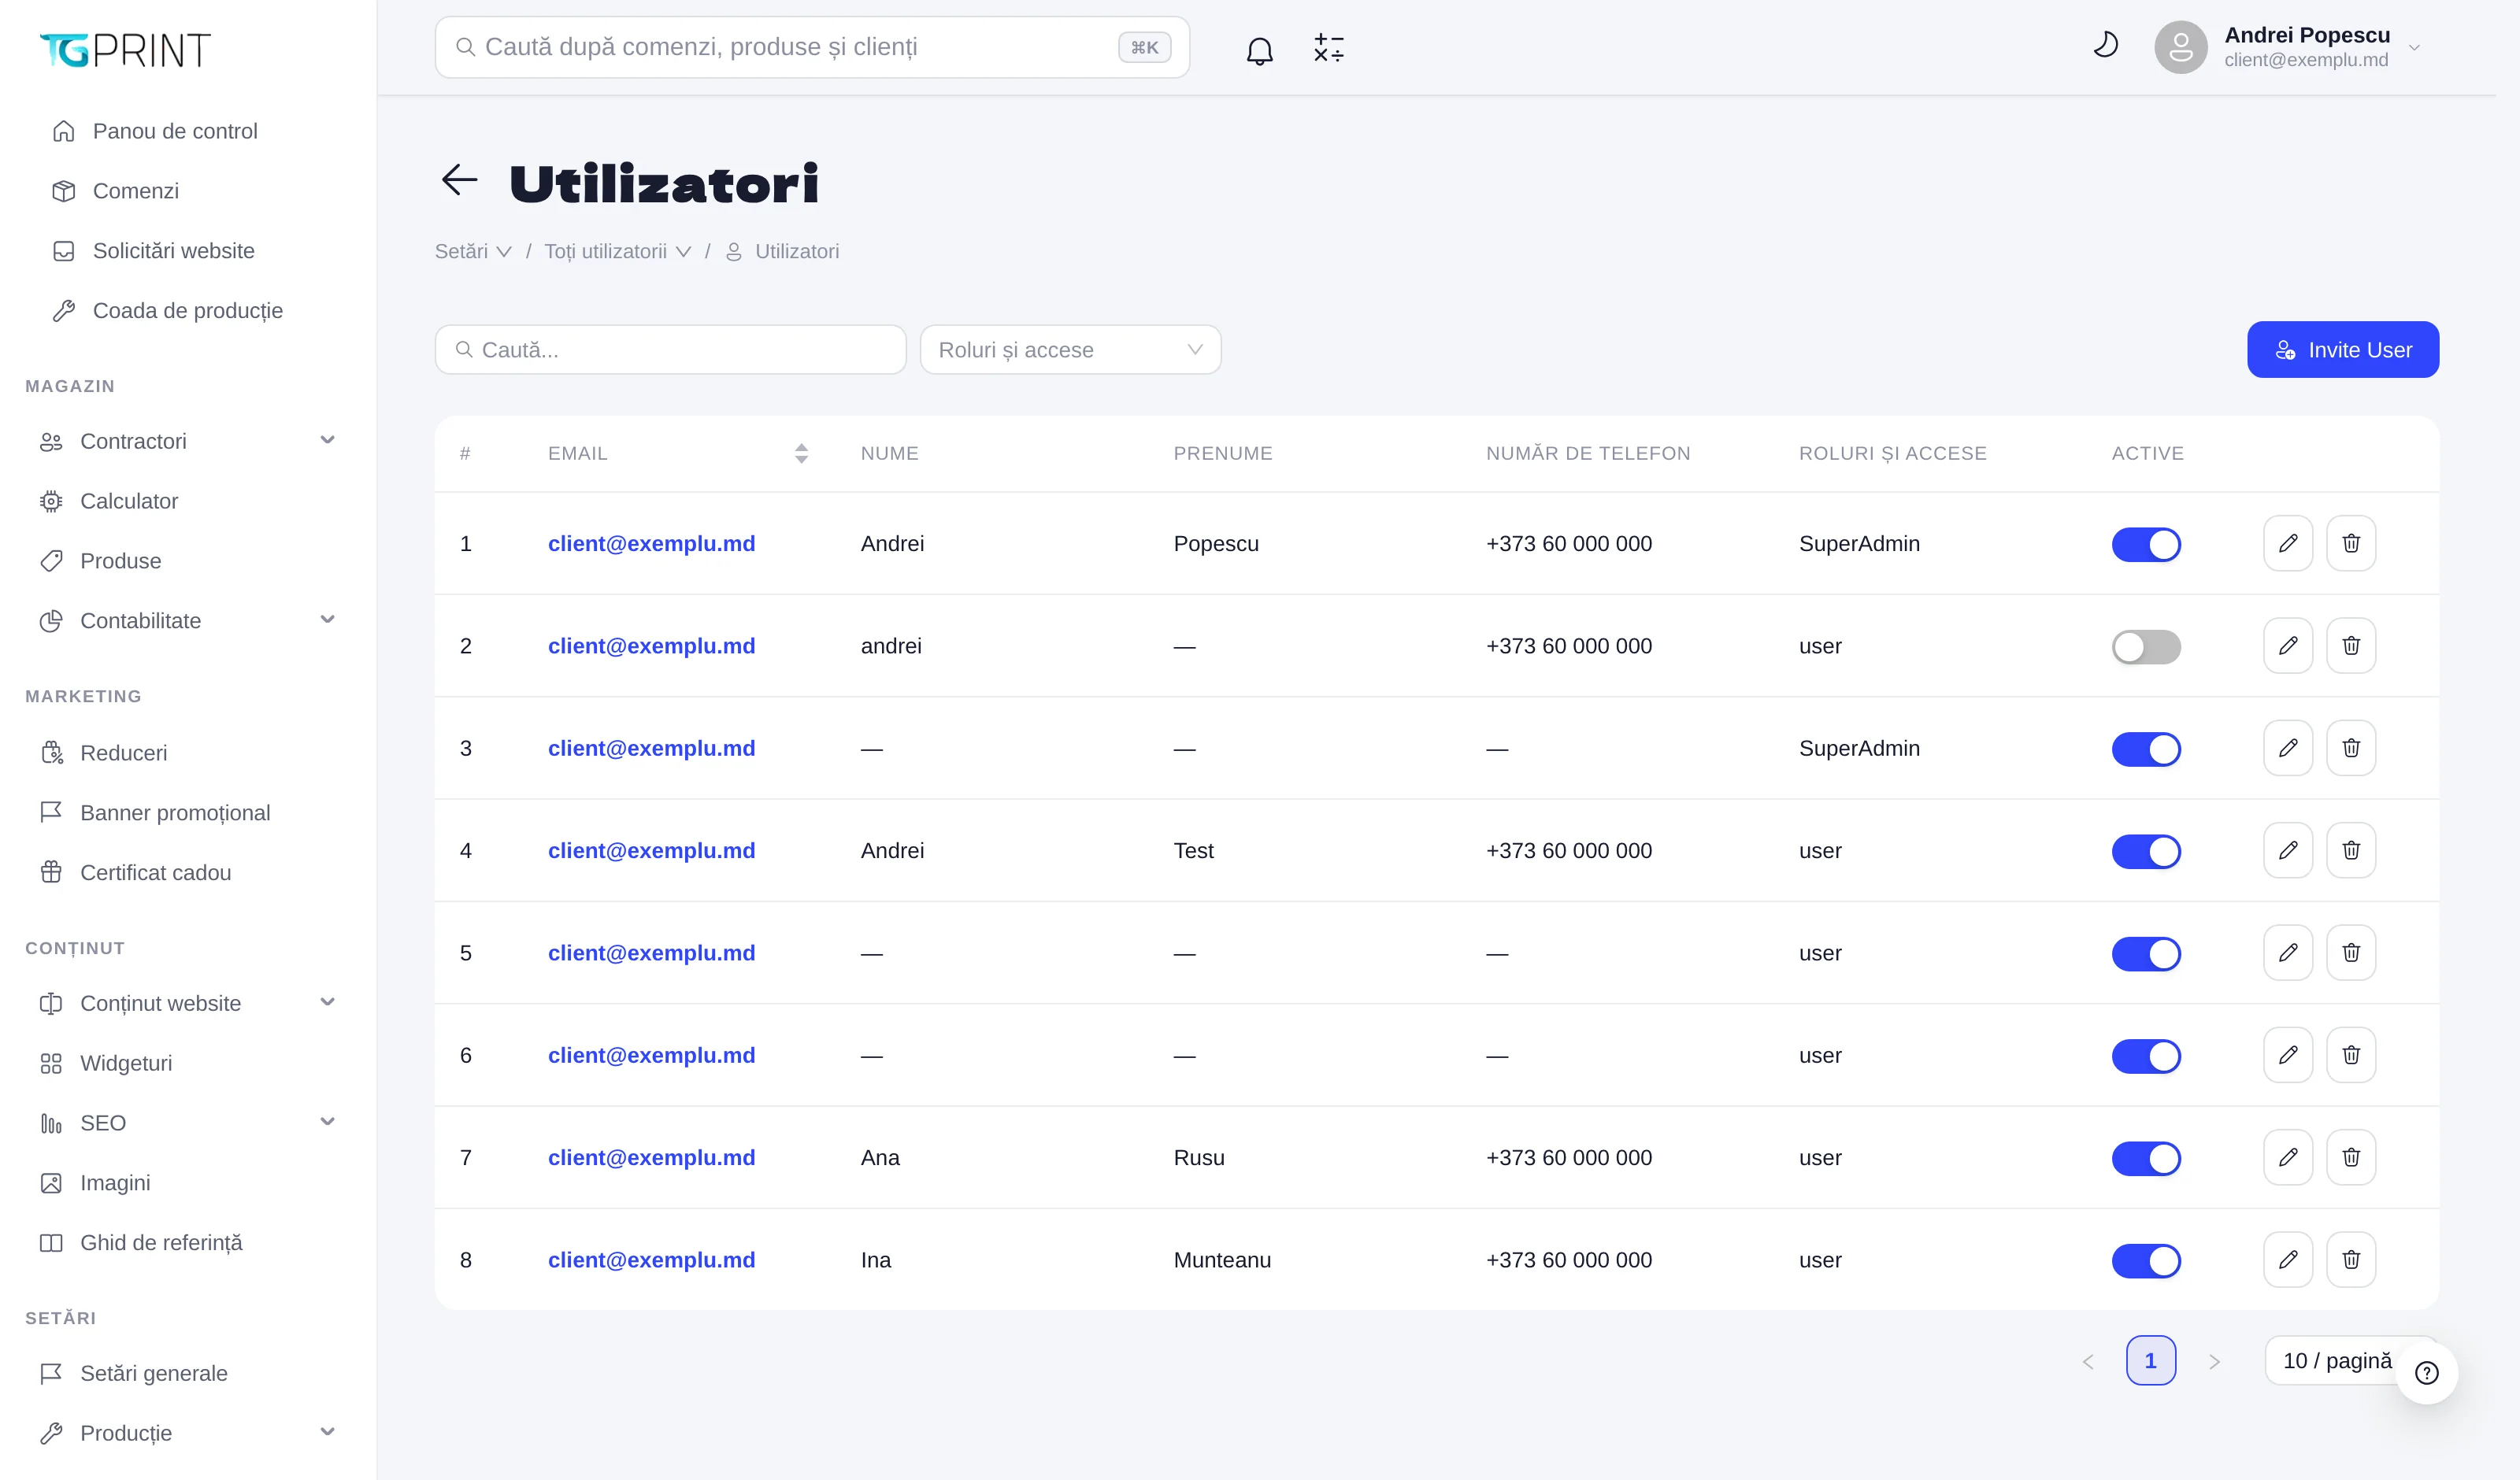
Task: Edit user row 1 with pencil icon
Action: (x=2288, y=543)
